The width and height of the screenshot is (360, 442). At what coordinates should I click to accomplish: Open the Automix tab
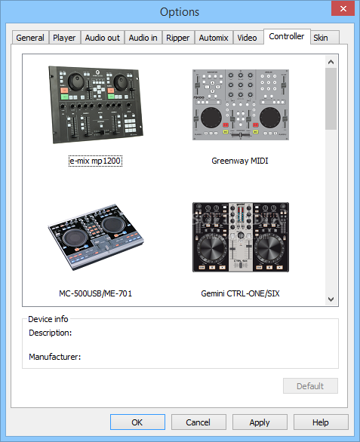click(x=214, y=38)
